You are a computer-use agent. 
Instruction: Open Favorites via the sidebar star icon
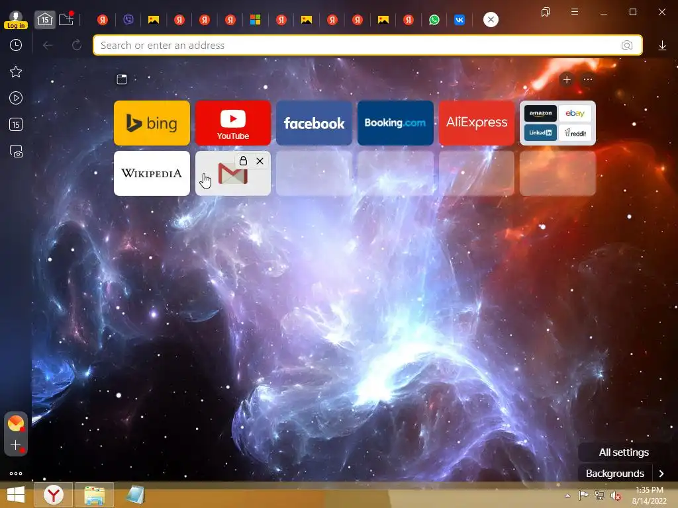(16, 71)
